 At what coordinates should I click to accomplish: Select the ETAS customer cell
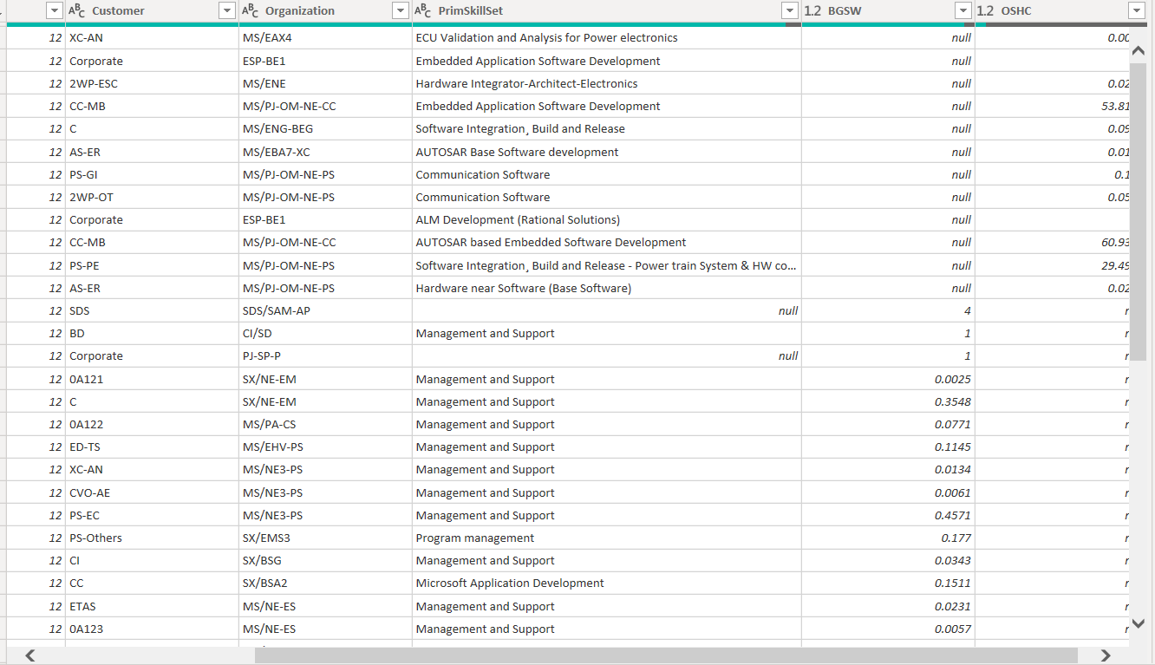point(152,606)
